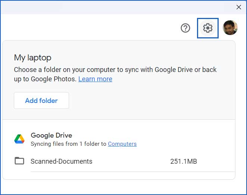Follow the Learn more link

coord(95,79)
